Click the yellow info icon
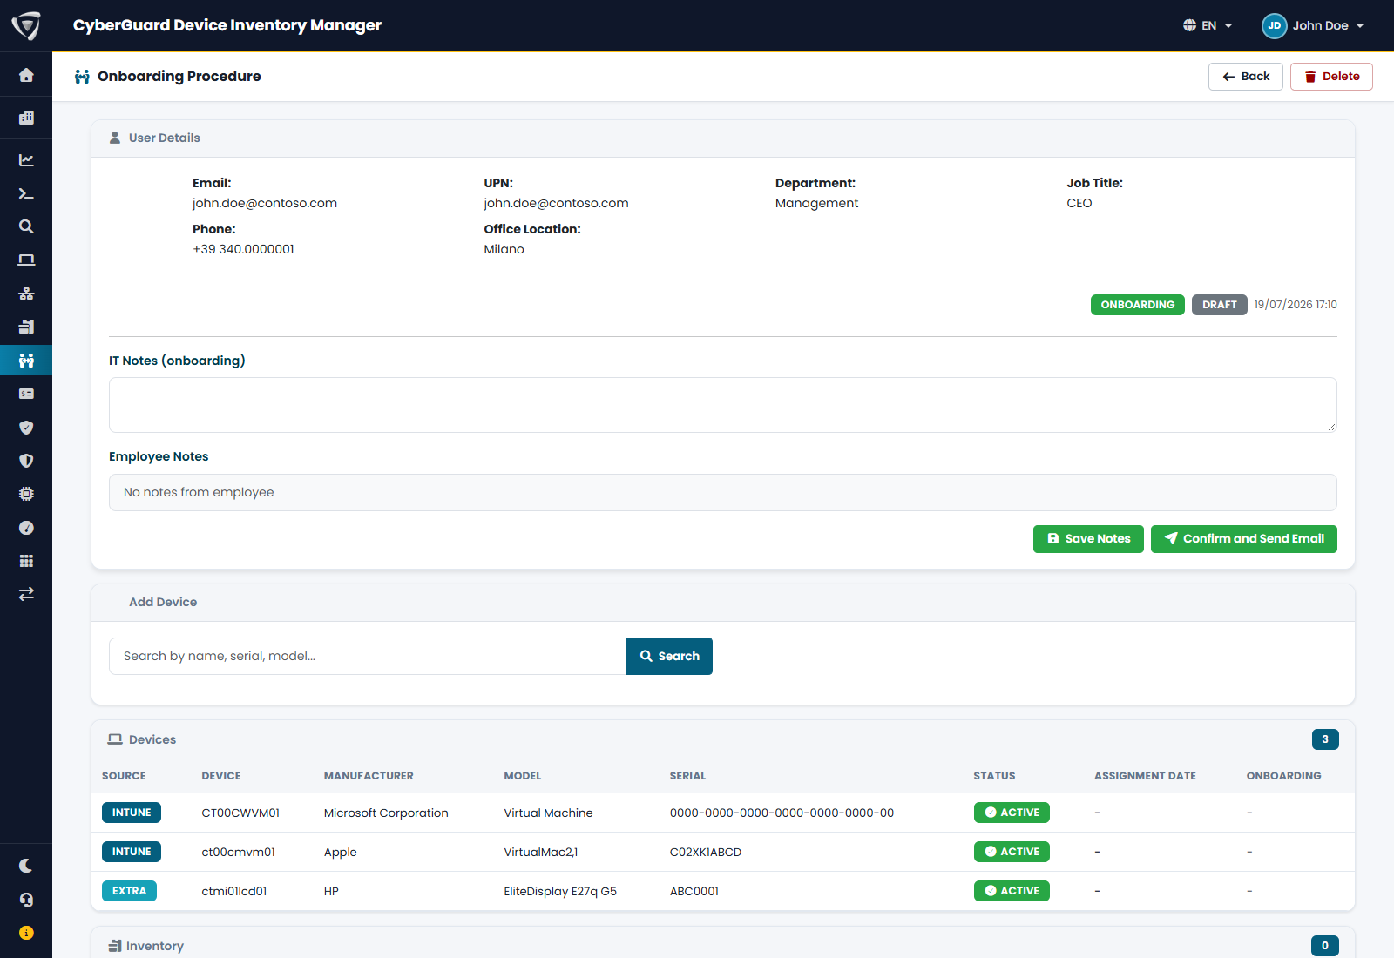 click(x=26, y=933)
